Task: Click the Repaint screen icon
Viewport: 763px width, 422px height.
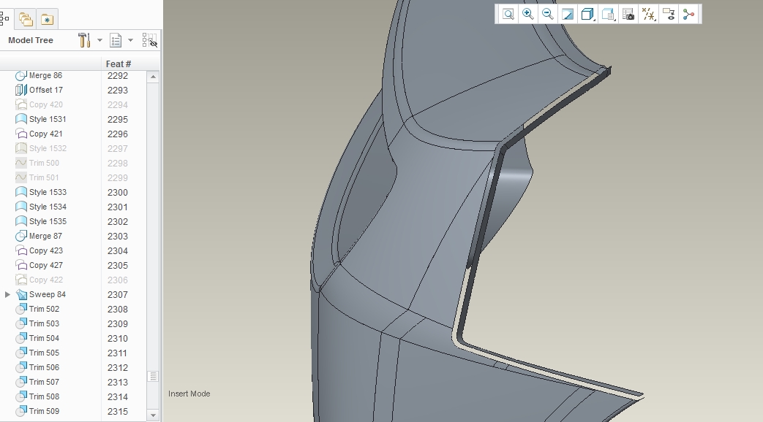Action: click(568, 14)
